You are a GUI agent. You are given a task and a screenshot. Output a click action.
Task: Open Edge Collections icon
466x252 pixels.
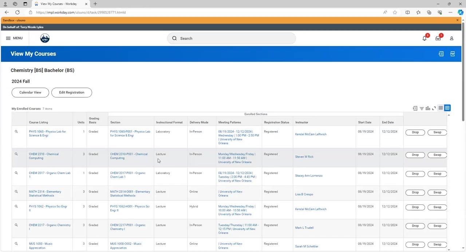click(429, 12)
